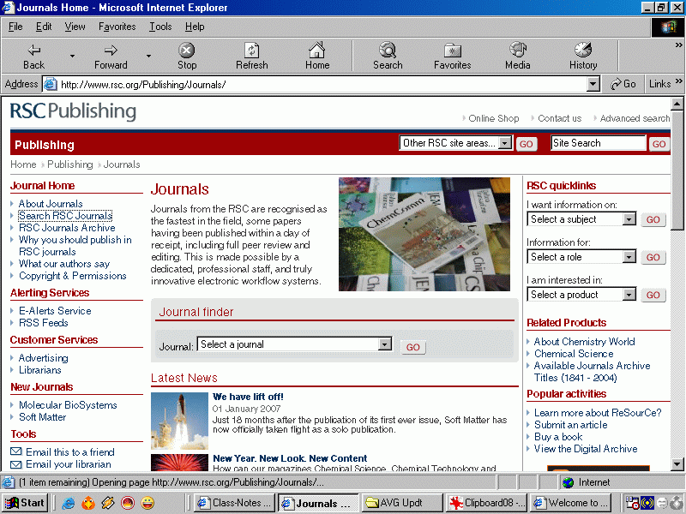Click the page scrollbar up arrow
The width and height of the screenshot is (686, 514).
(x=677, y=104)
